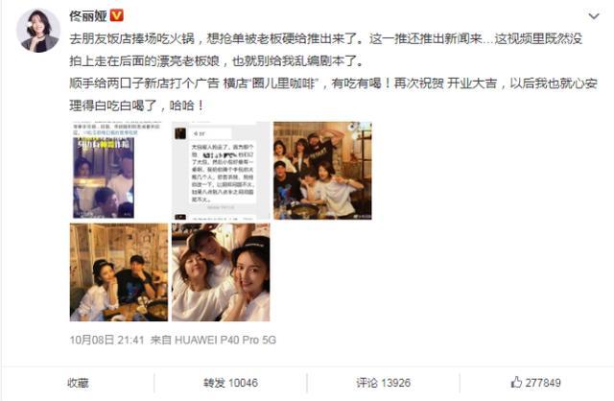This screenshot has height=401, width=614.
Task: Open the 评论 13926 comments tab
Action: pyautogui.click(x=383, y=383)
